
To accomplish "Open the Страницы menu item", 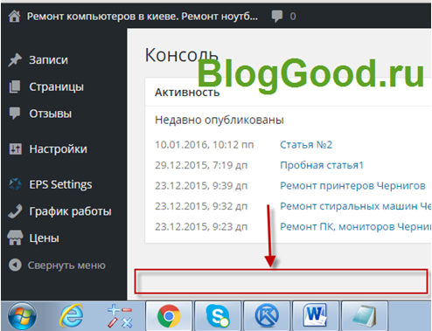I will click(57, 86).
